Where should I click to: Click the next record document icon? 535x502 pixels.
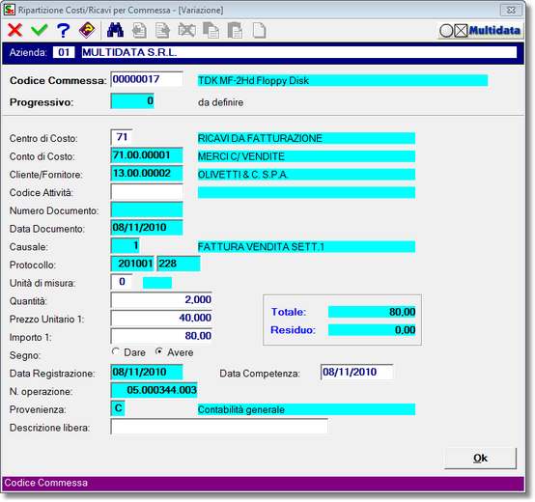[x=163, y=30]
